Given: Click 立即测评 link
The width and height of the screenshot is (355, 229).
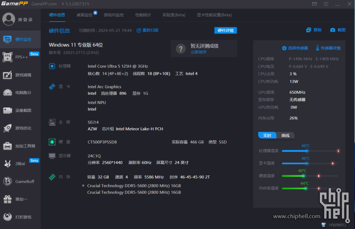Looking at the screenshot, I should (199, 52).
